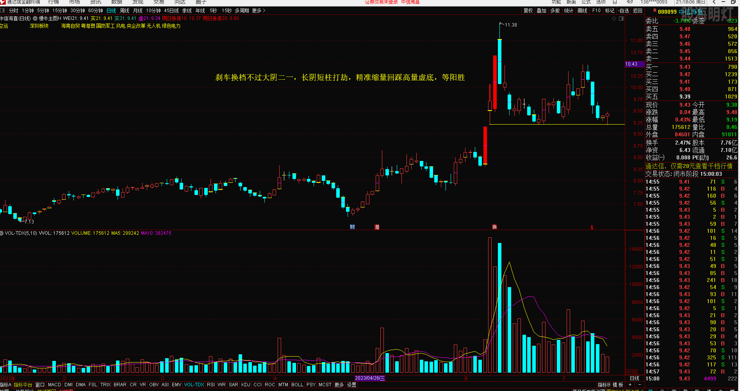Click the R margin badge beside 000099

point(654,11)
